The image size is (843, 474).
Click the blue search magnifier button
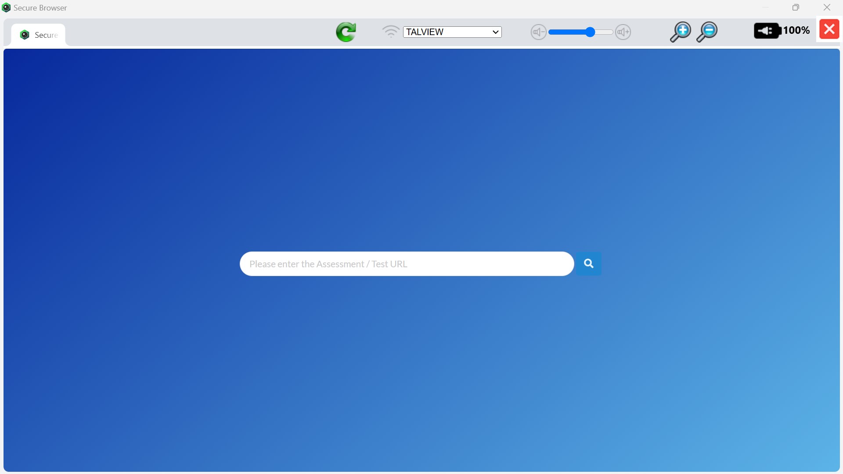[588, 263]
